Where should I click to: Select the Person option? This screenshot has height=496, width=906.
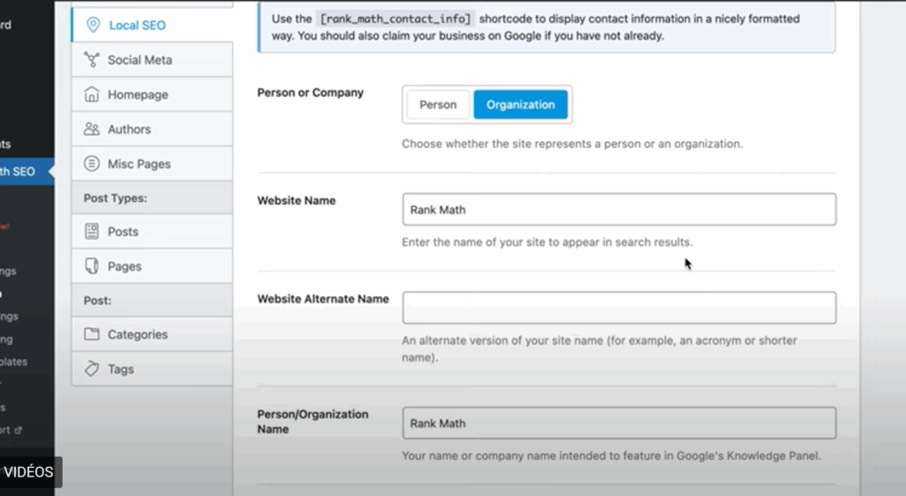438,104
